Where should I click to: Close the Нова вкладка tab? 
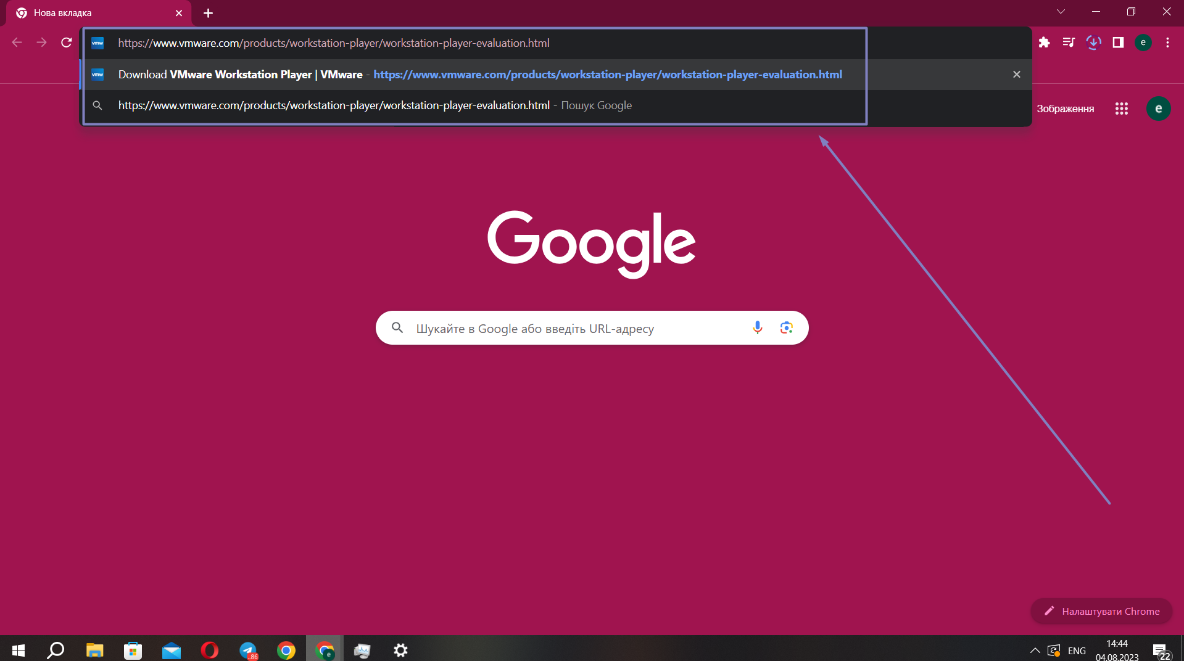click(x=179, y=13)
